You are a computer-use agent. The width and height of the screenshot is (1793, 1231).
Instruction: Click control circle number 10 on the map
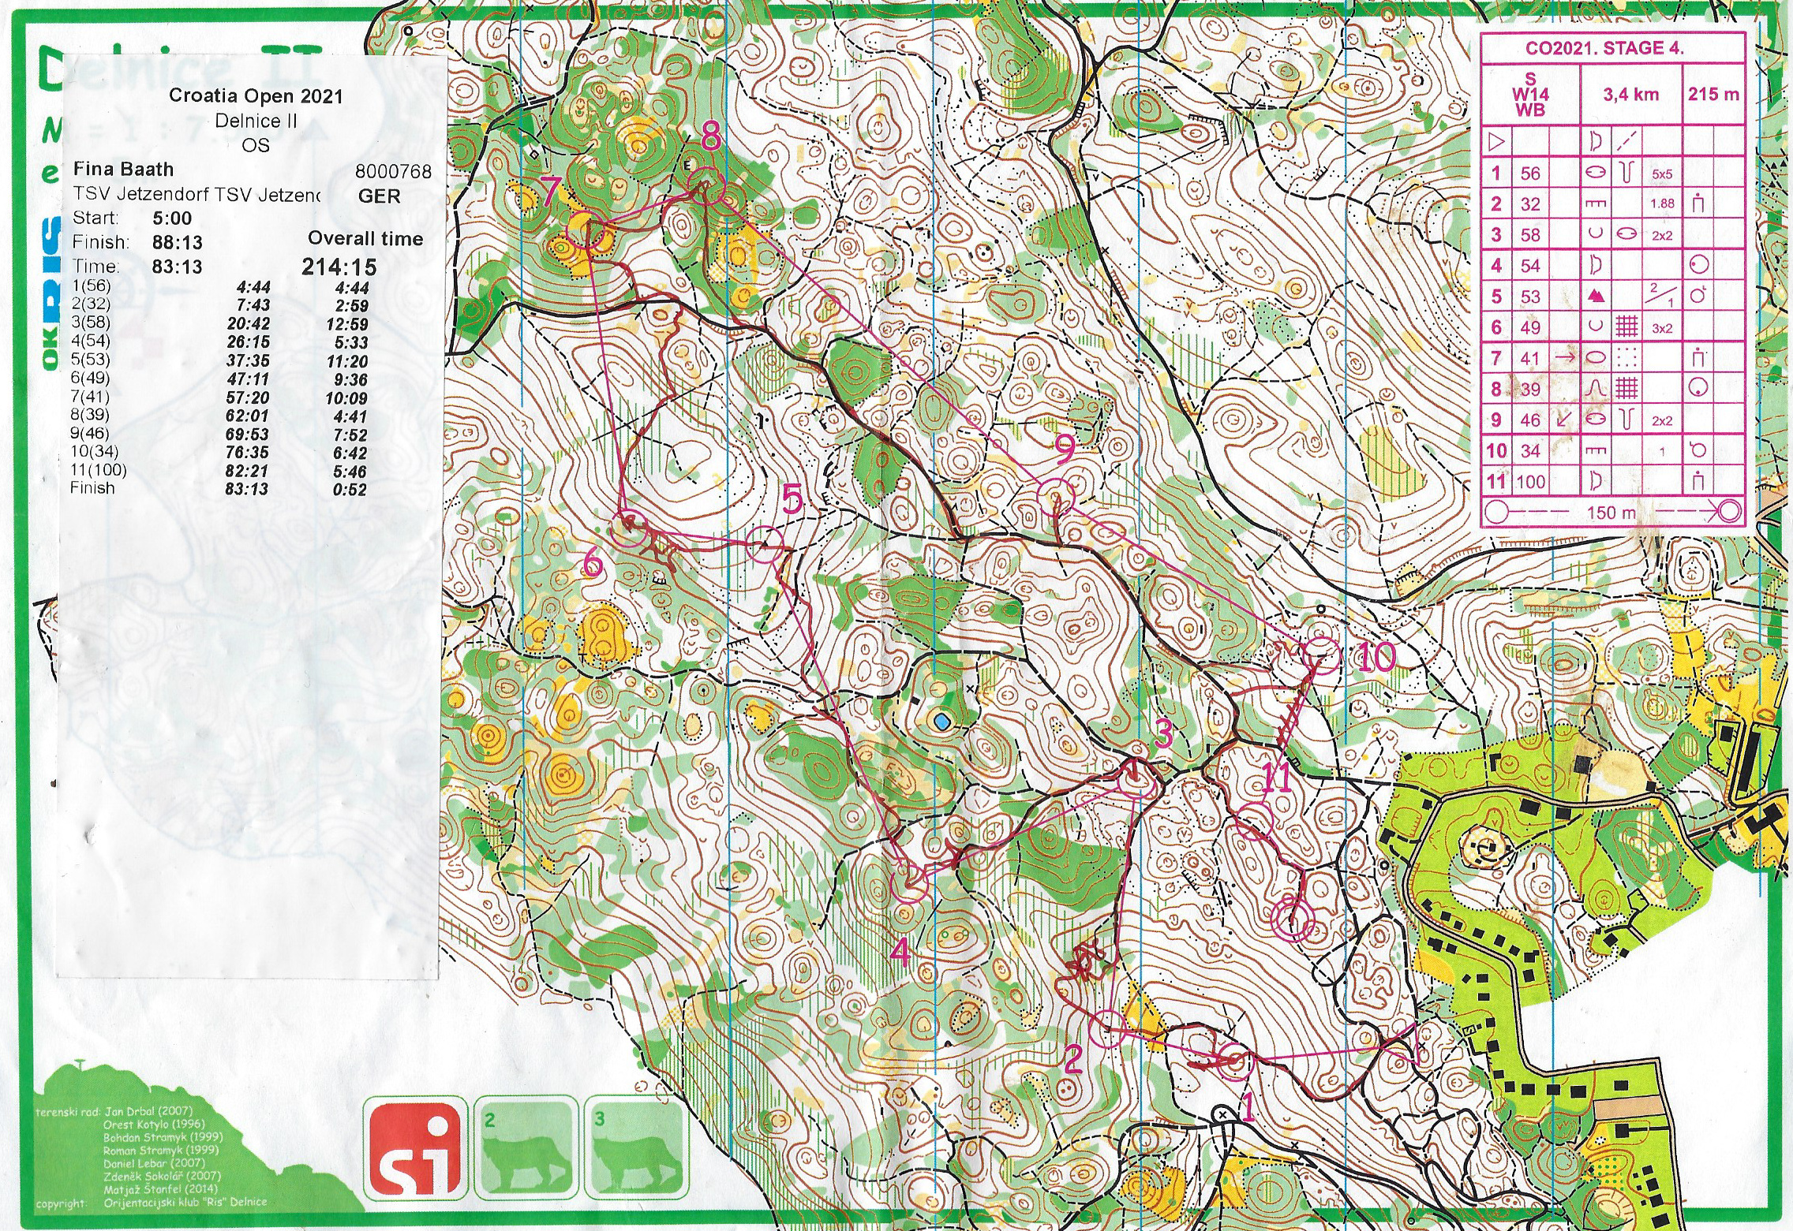pyautogui.click(x=1320, y=657)
